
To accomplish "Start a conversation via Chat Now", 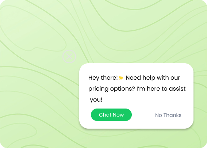I will 111,115.
